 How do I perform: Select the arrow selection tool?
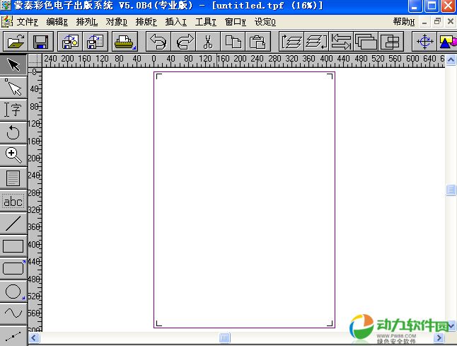[13, 65]
